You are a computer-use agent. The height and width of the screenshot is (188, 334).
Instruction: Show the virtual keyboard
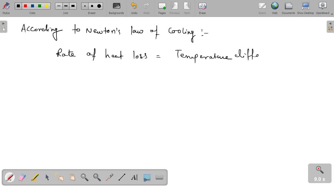pos(159,177)
